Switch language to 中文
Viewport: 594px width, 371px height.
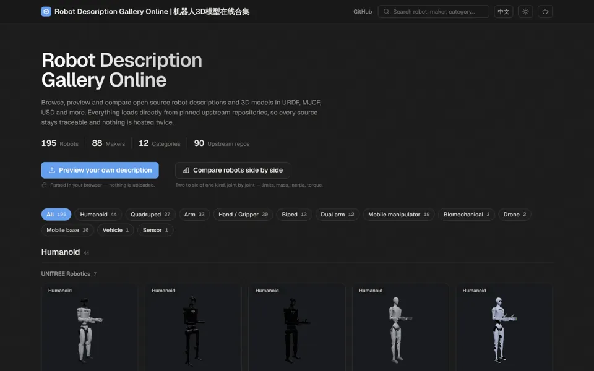point(503,11)
